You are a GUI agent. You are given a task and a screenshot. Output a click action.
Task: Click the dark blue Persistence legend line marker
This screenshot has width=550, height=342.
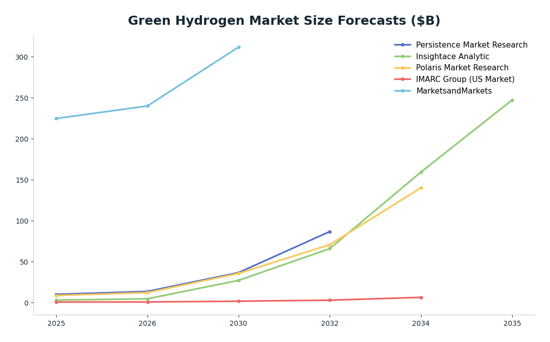[403, 45]
